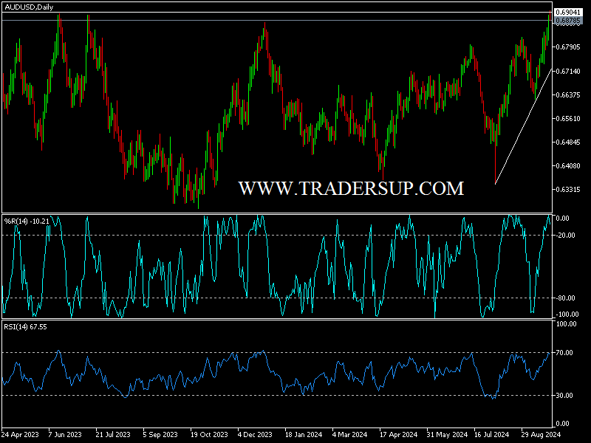Click the 0.63315 price axis label

(568, 190)
